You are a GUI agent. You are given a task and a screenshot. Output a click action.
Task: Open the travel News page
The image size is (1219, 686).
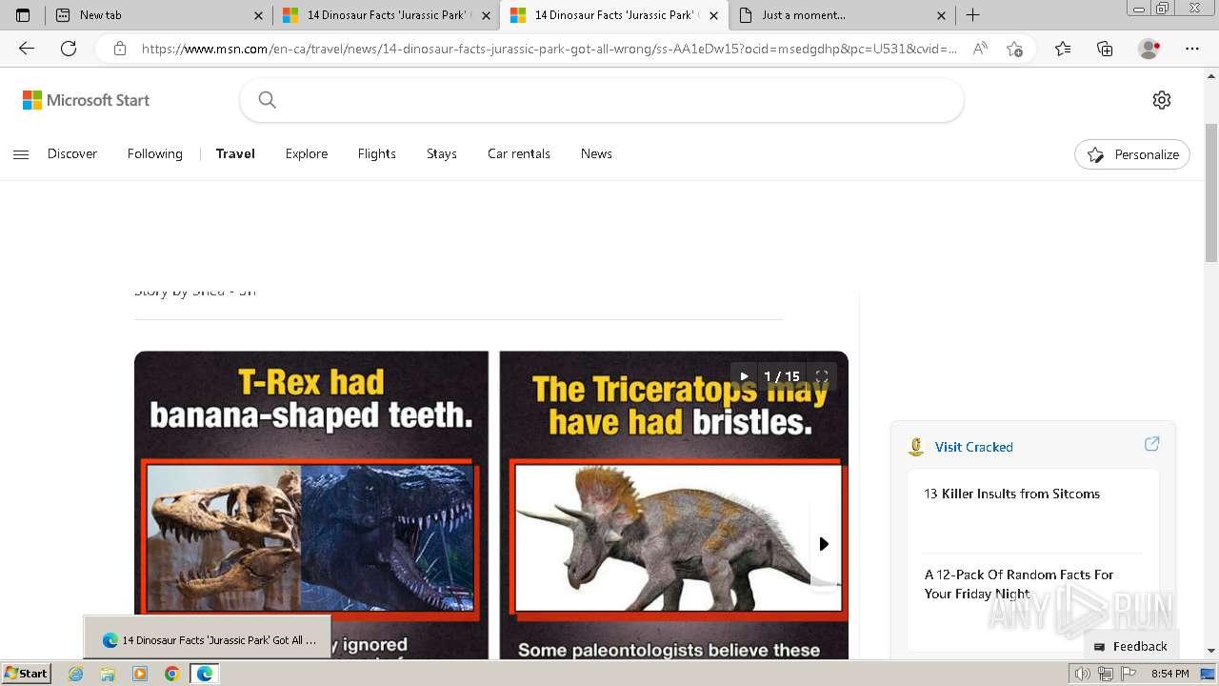point(596,153)
